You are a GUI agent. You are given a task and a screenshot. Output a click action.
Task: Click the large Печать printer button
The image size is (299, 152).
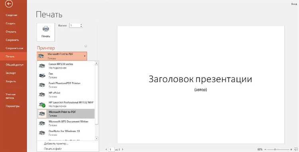pos(46,32)
